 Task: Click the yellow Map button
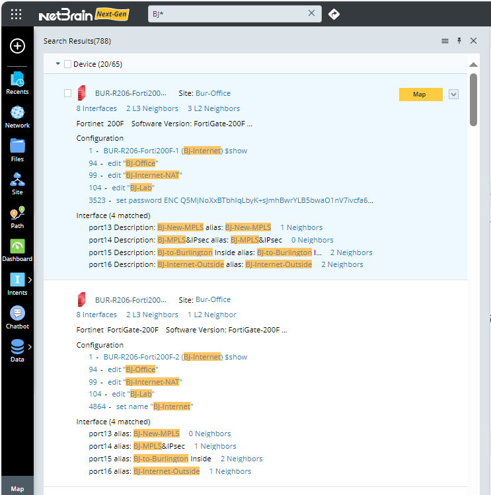pos(420,95)
